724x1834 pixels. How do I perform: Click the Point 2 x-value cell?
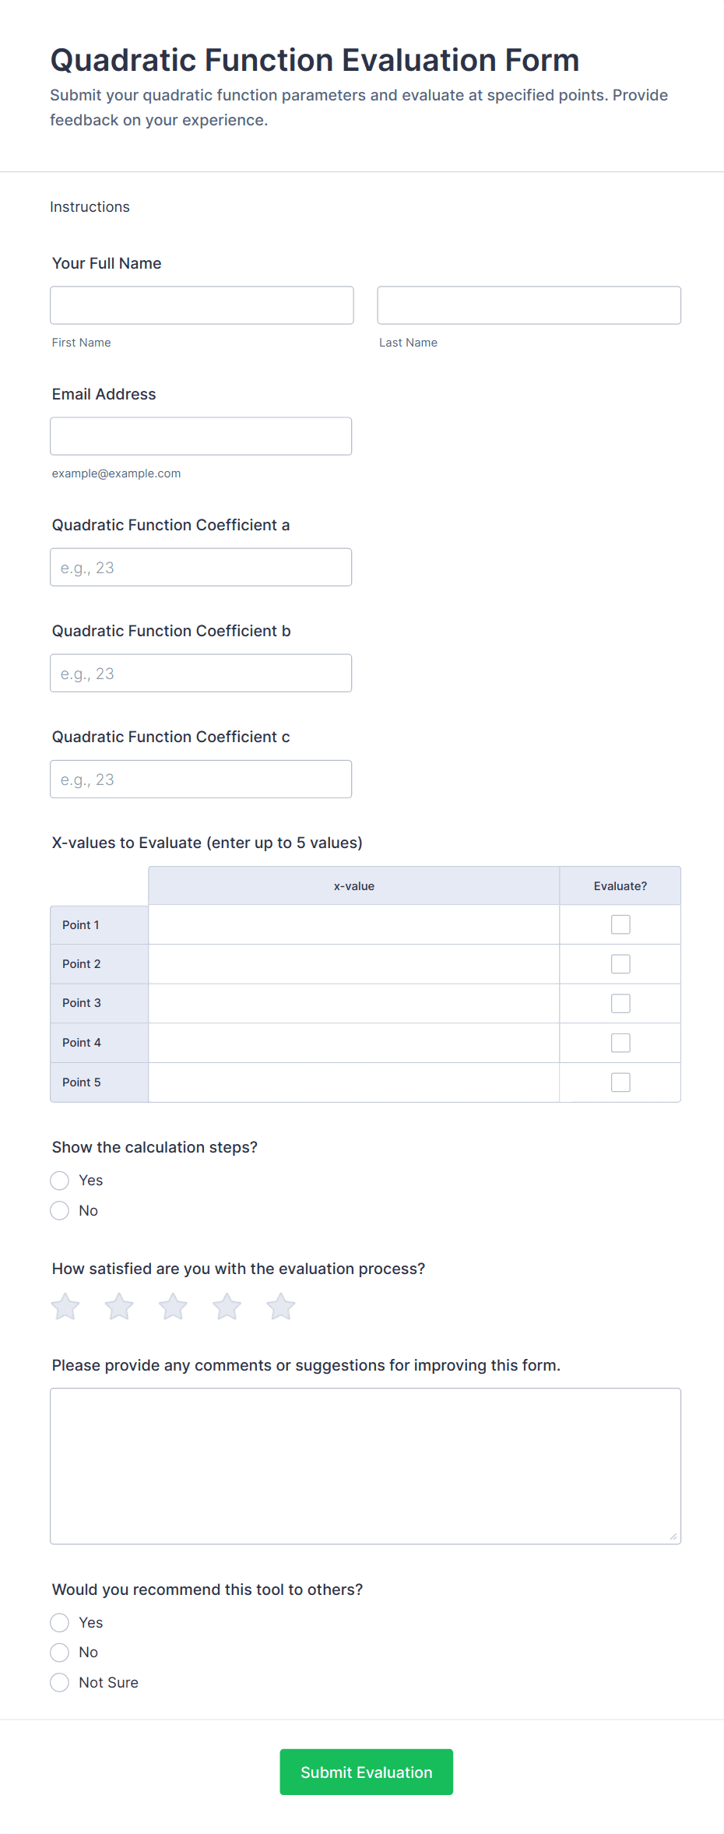(x=353, y=964)
